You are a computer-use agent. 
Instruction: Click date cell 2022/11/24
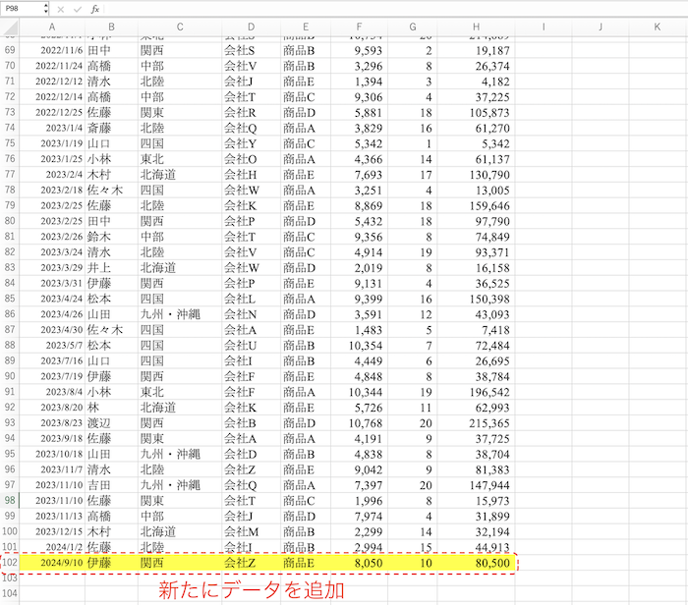[x=52, y=66]
